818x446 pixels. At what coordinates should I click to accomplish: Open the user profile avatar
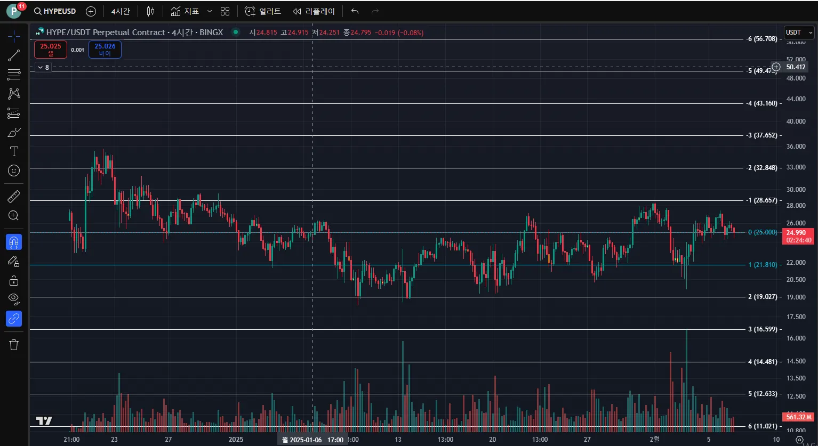point(14,11)
